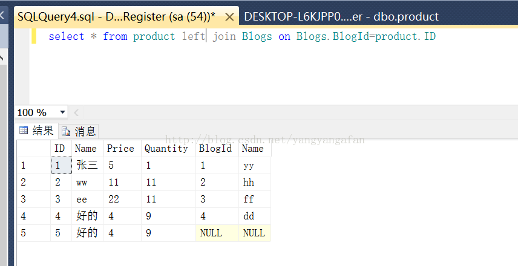Image resolution: width=518 pixels, height=266 pixels.
Task: Select the Price cell with value 22
Action: click(122, 199)
